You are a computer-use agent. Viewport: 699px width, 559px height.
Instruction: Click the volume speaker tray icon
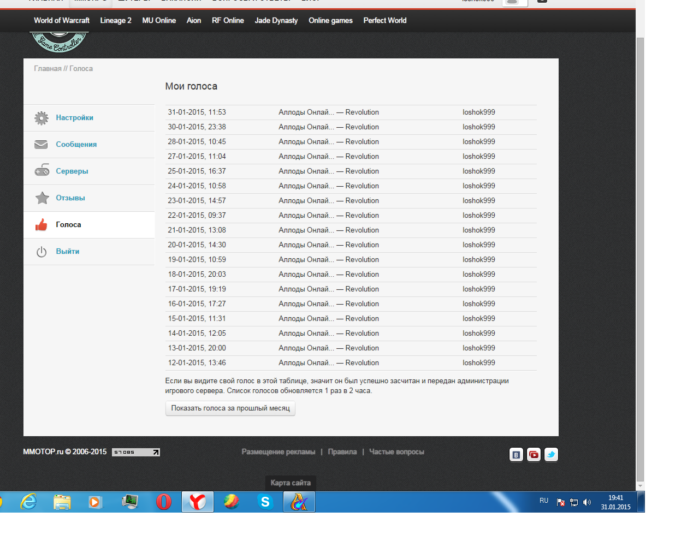point(587,502)
